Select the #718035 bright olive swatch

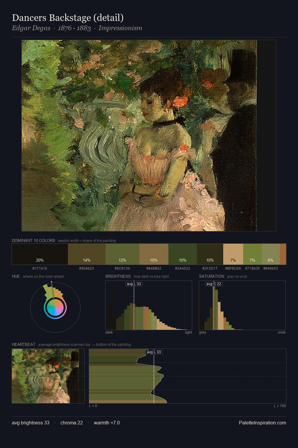[252, 254]
